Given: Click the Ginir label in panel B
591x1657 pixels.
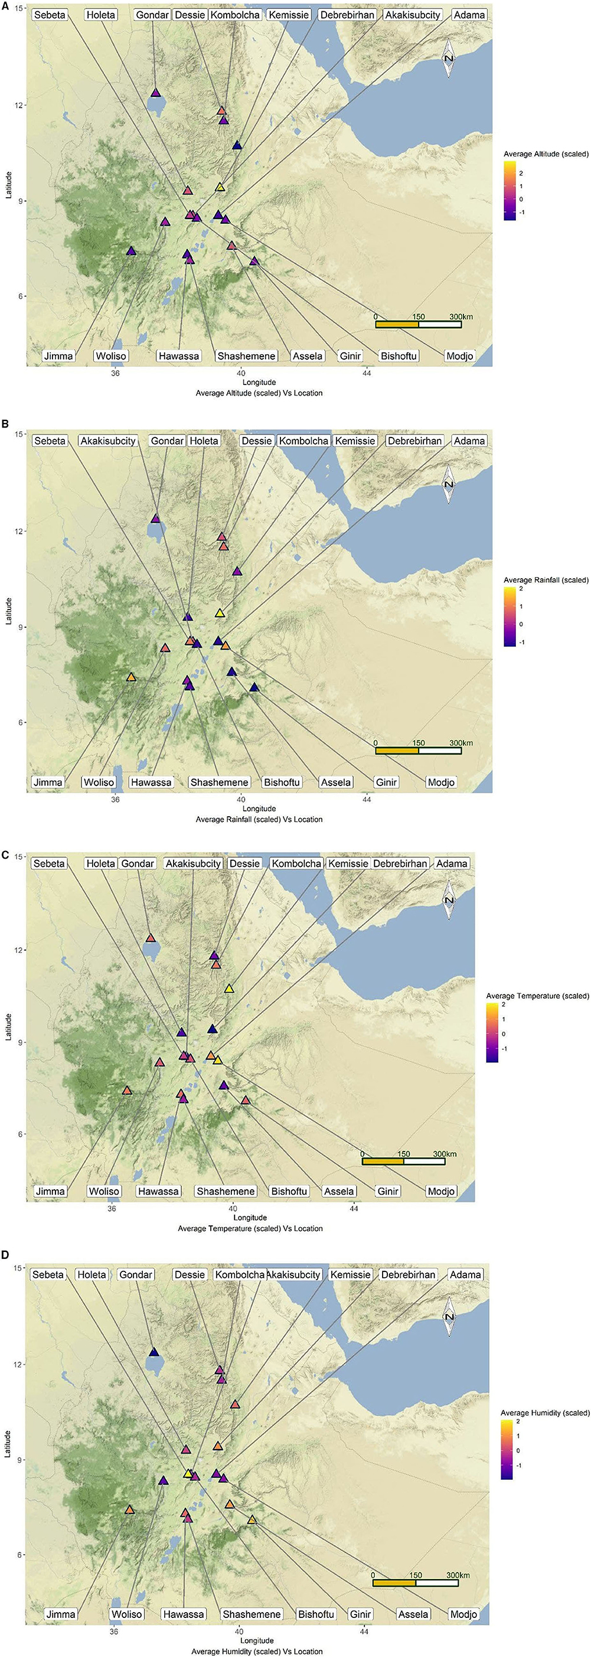Looking at the screenshot, I should point(387,782).
